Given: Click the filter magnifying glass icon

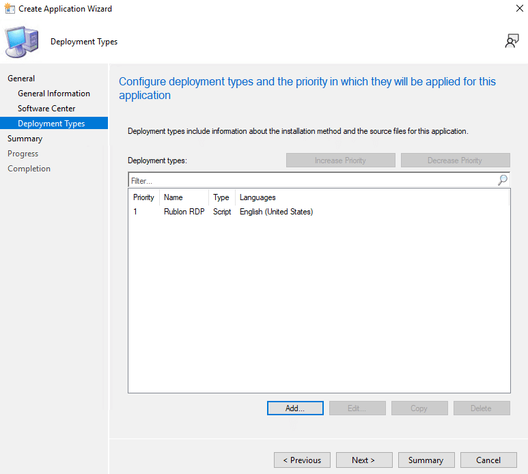Looking at the screenshot, I should point(503,180).
